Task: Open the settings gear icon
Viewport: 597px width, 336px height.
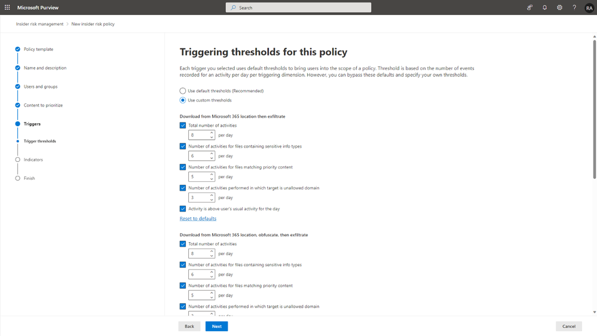Action: click(x=559, y=7)
